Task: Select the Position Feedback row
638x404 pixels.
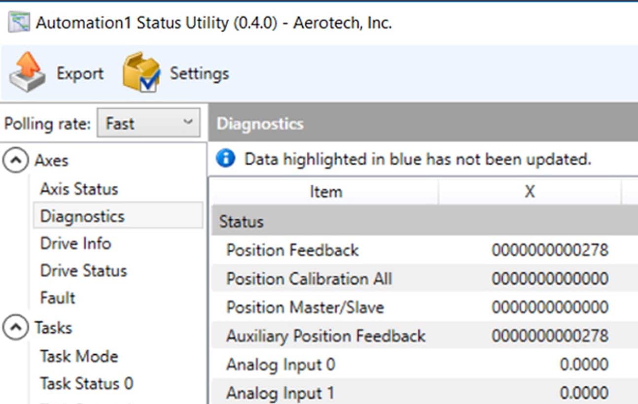Action: 292,250
